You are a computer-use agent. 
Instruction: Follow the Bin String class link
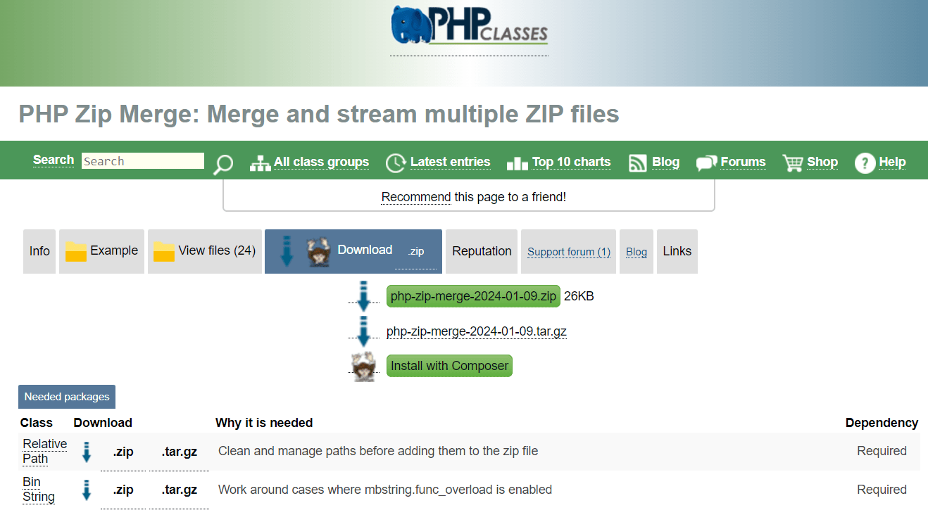tap(38, 489)
